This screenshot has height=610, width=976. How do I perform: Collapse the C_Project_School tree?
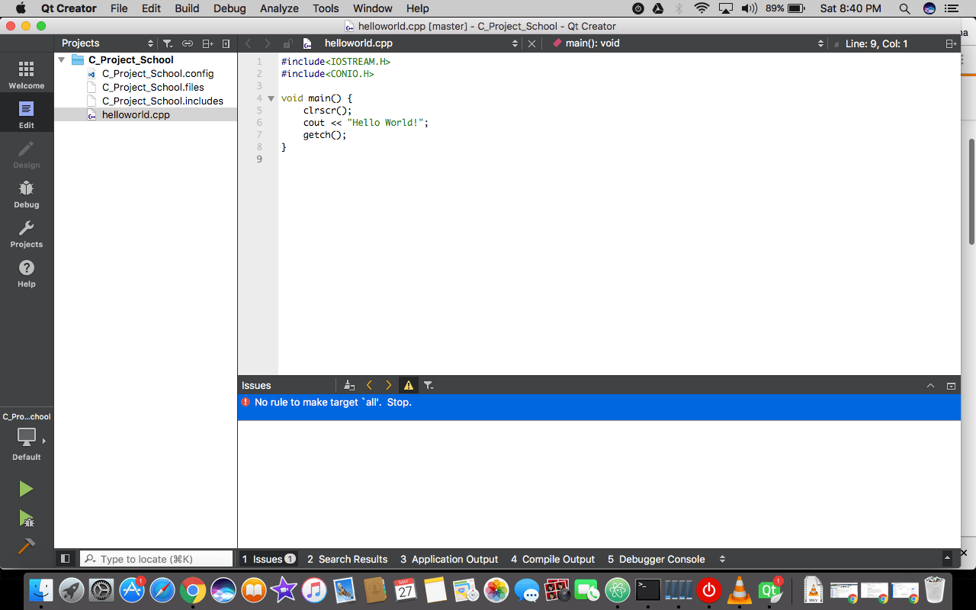click(x=62, y=59)
